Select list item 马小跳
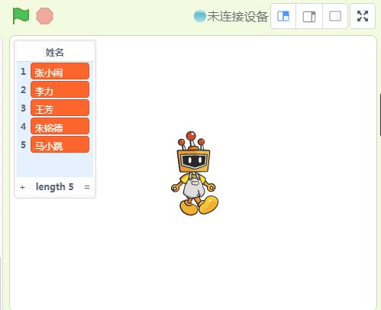 click(x=60, y=144)
